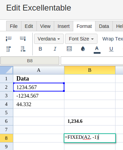Click the Wrap Text button
This screenshot has height=150, width=123.
112,39
